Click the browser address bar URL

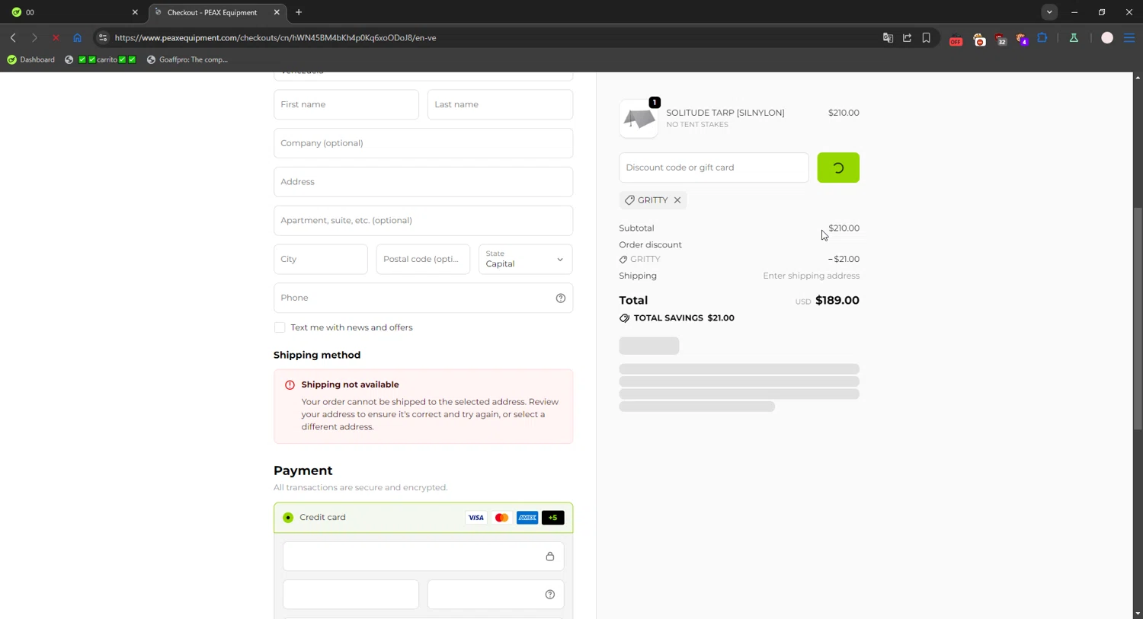click(275, 37)
